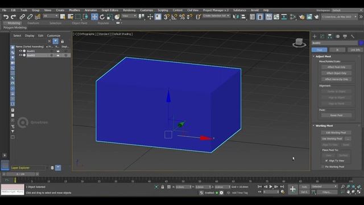Viewport: 364px width, 205px height.
Task: Toggle the selection lock icon in status bar
Action: 163,187
